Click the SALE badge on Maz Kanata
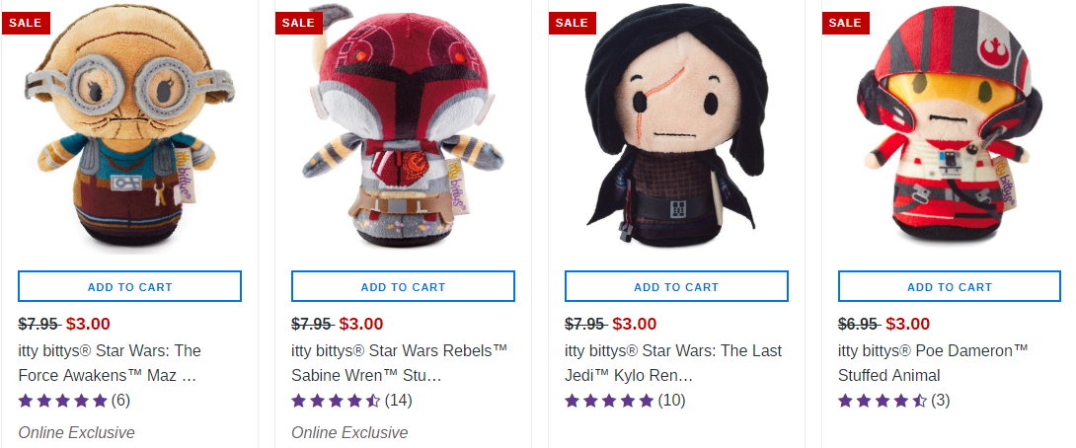Screen dimensions: 1076x448 pyautogui.click(x=25, y=23)
